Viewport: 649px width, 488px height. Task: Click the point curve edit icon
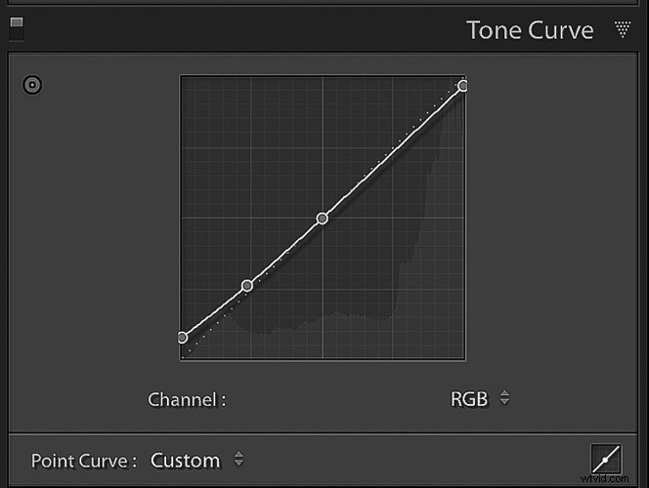pyautogui.click(x=606, y=459)
